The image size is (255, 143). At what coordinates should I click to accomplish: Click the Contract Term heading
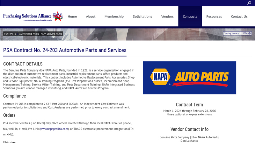point(189,105)
